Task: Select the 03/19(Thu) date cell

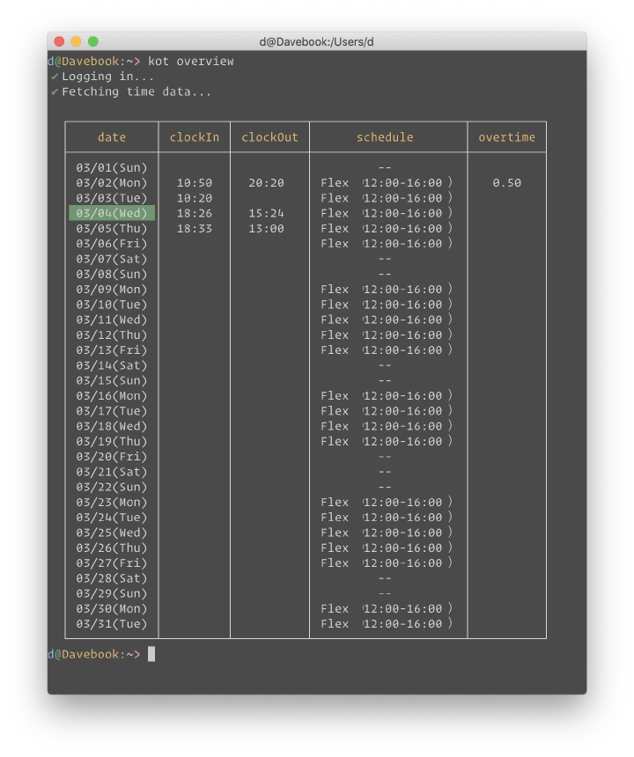Action: click(x=112, y=441)
